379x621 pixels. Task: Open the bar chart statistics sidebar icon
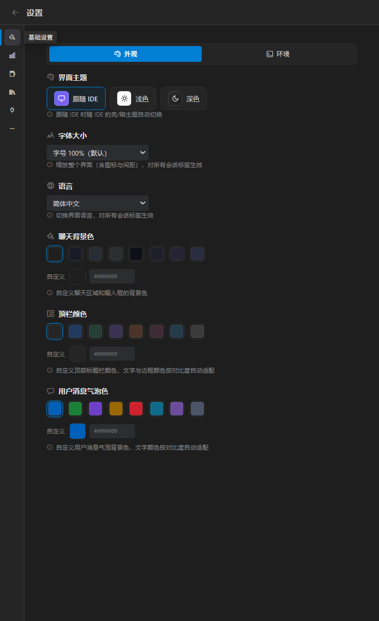[x=12, y=55]
